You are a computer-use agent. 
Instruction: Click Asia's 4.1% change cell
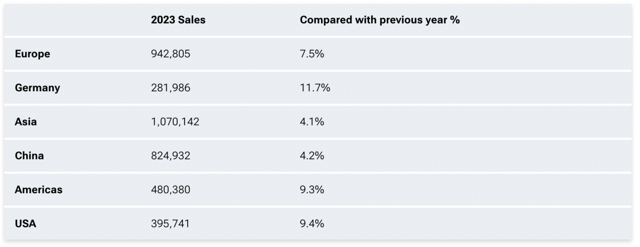[x=312, y=122]
